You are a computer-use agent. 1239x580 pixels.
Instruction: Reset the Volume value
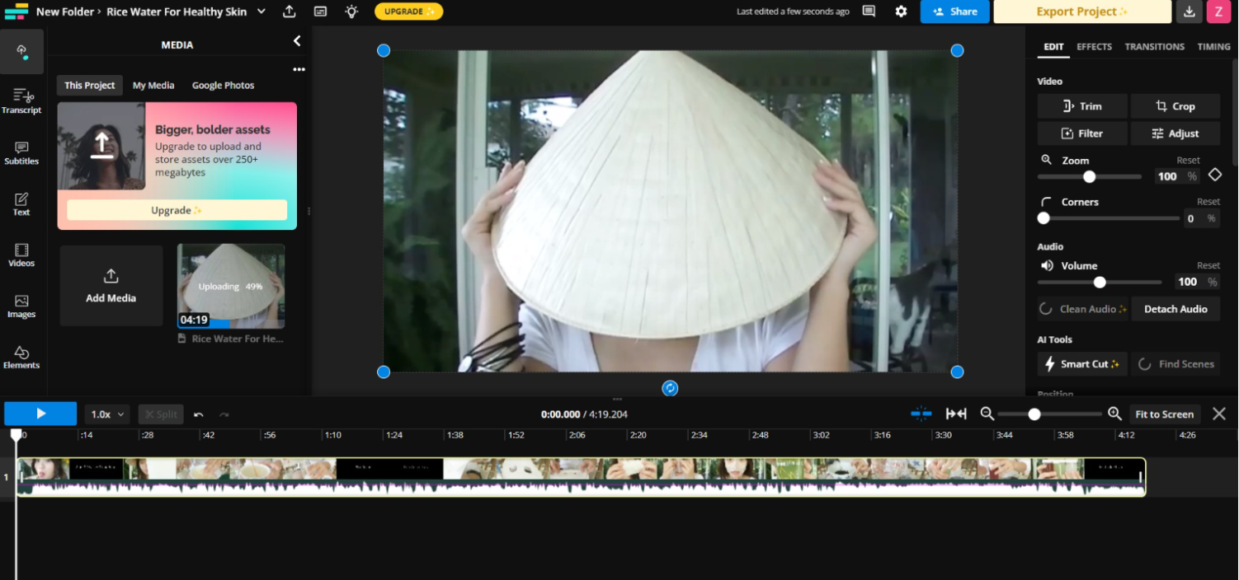tap(1208, 265)
